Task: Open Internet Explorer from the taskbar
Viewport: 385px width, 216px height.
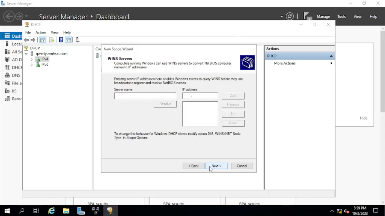Action: click(x=52, y=211)
